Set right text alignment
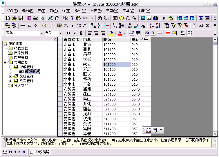 [x=103, y=33]
